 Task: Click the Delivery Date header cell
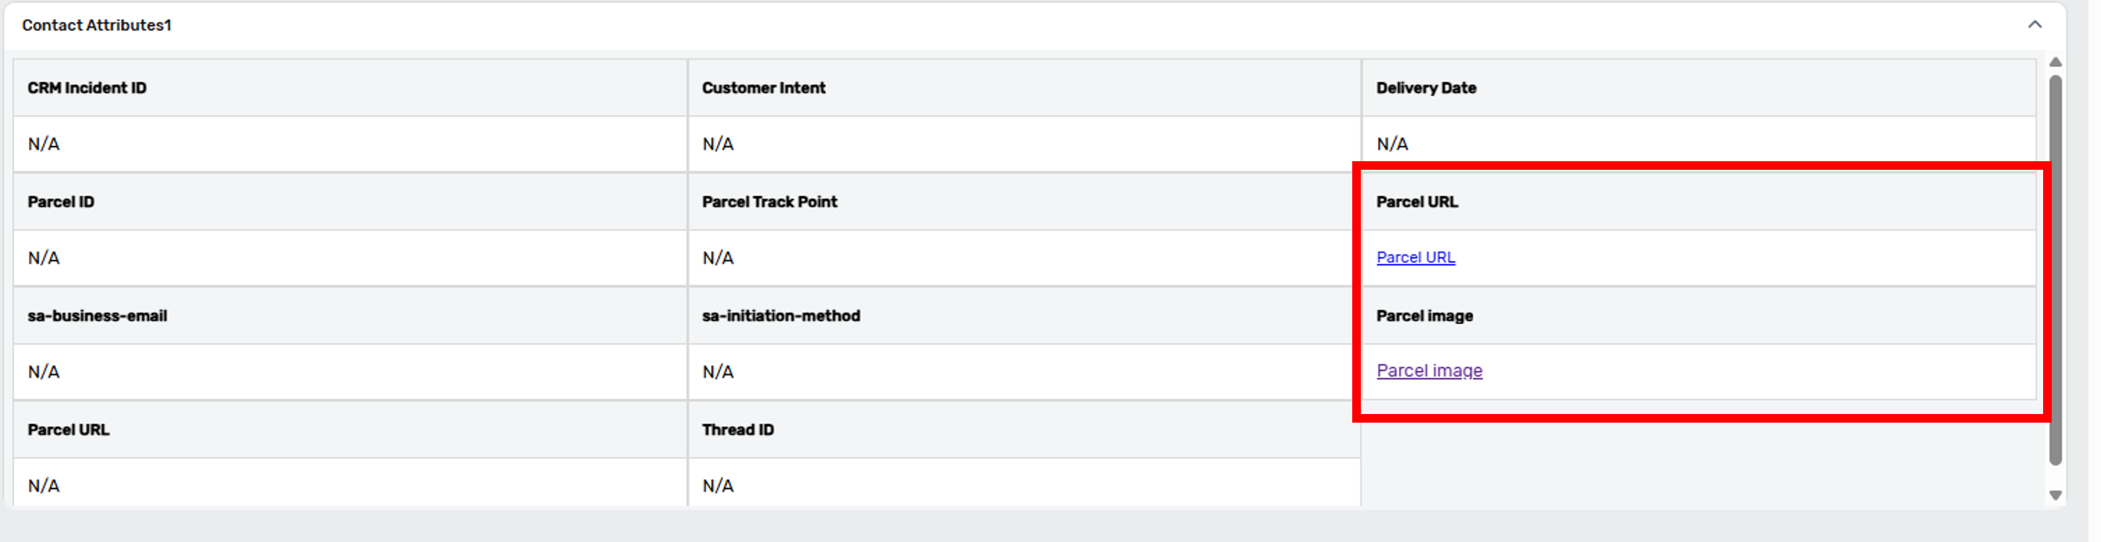(1426, 88)
